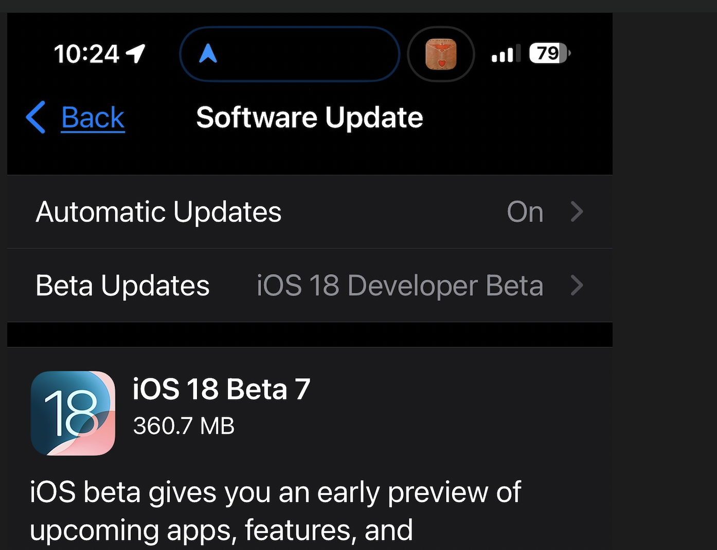Tap the cellular signal bars icon
717x550 pixels.
click(505, 54)
